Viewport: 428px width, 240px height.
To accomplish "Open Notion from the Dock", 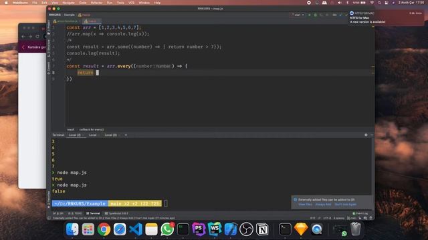I will pyautogui.click(x=262, y=229).
